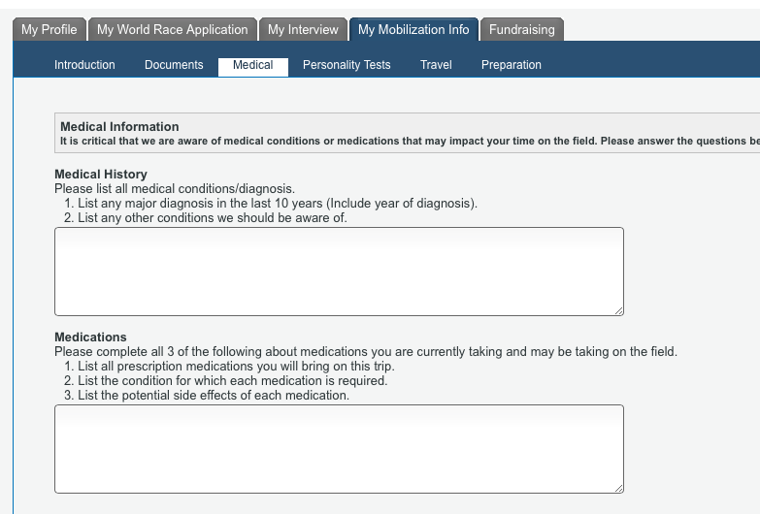Open the Fundraising tab
This screenshot has width=760, height=514.
522,30
